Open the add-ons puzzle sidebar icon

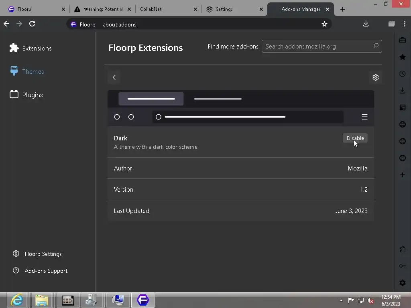pyautogui.click(x=402, y=249)
